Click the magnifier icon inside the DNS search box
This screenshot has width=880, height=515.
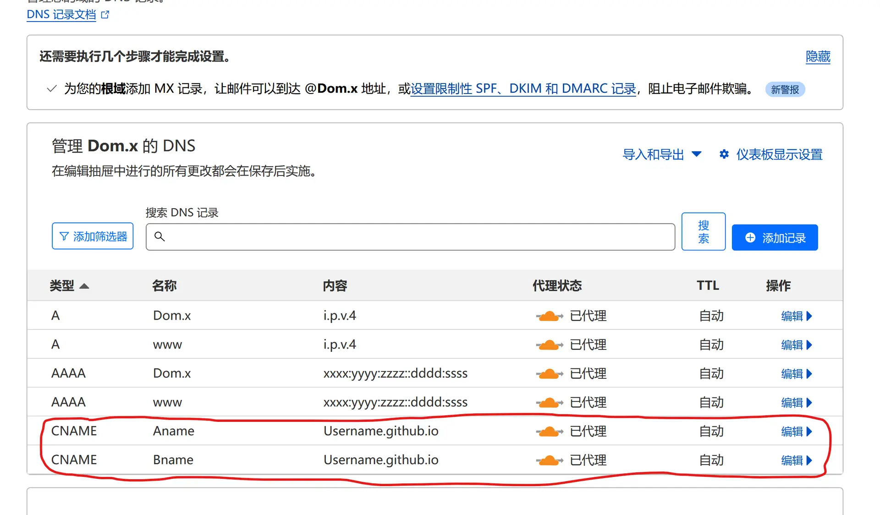[x=159, y=237]
